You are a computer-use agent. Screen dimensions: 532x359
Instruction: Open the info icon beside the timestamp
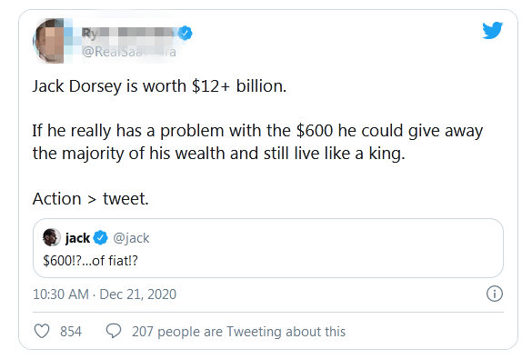point(495,294)
